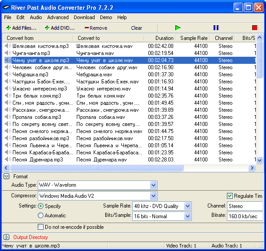Click the speaker icon of Песня Карабаса-Барабаса
Viewport: 266px width, 251px height.
pos(8,153)
